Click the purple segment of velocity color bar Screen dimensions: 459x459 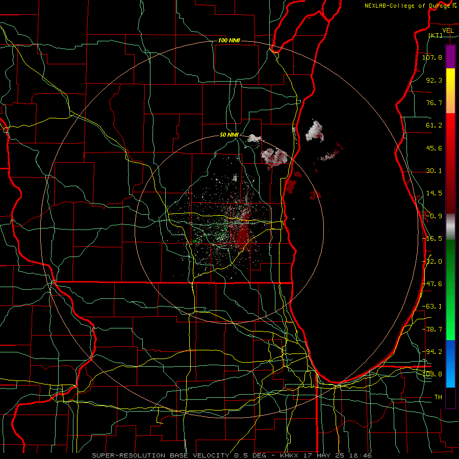[x=450, y=57]
